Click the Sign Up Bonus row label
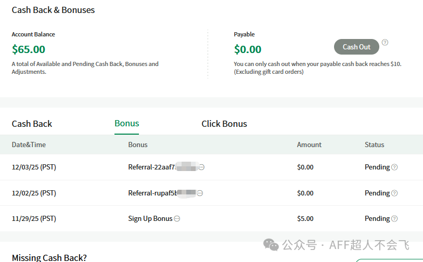Screen dimensions: 423x262 click(150, 219)
